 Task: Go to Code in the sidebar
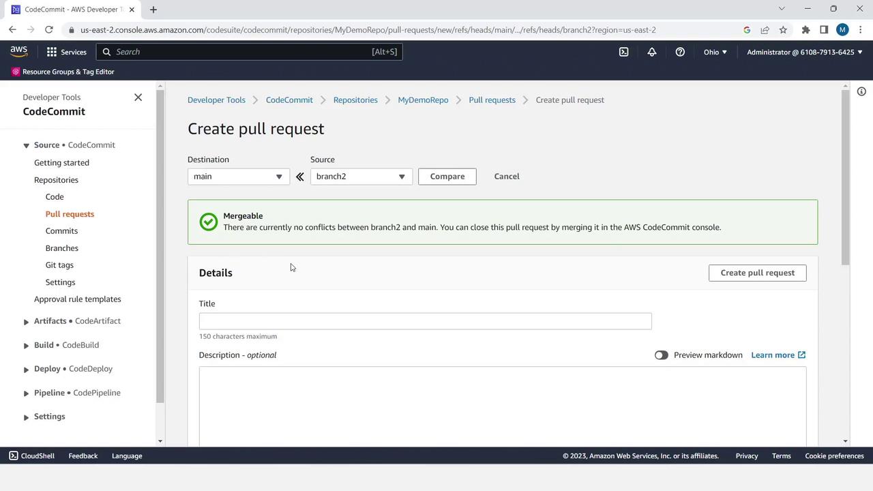pos(55,197)
